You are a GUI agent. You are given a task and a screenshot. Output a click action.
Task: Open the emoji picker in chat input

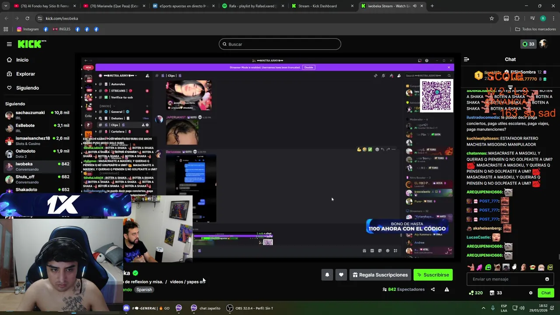547,279
